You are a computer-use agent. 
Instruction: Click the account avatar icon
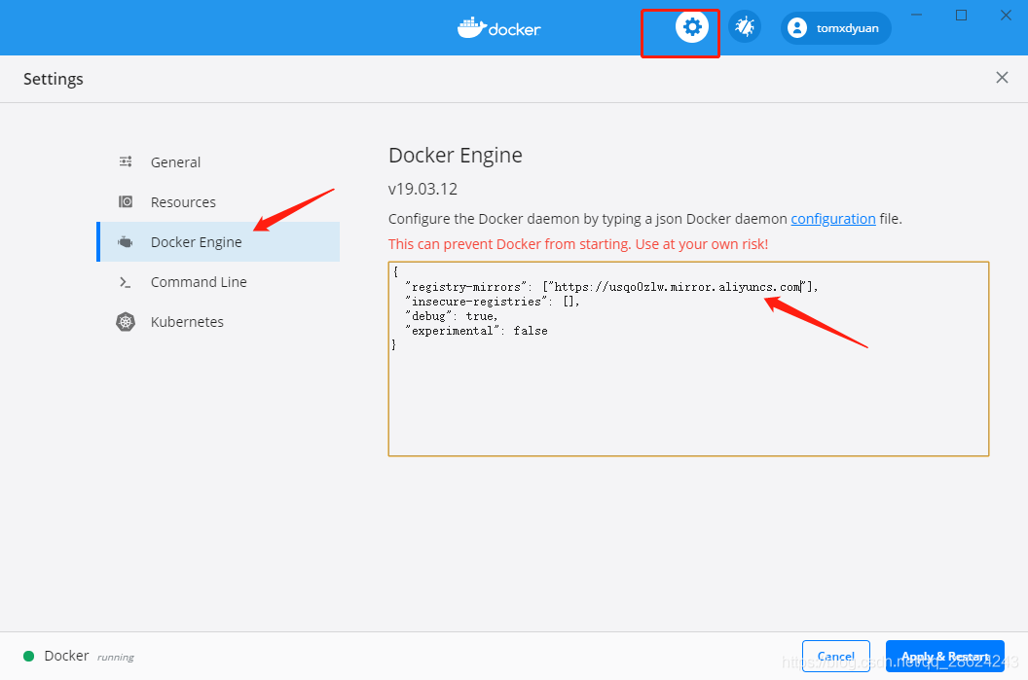coord(797,28)
